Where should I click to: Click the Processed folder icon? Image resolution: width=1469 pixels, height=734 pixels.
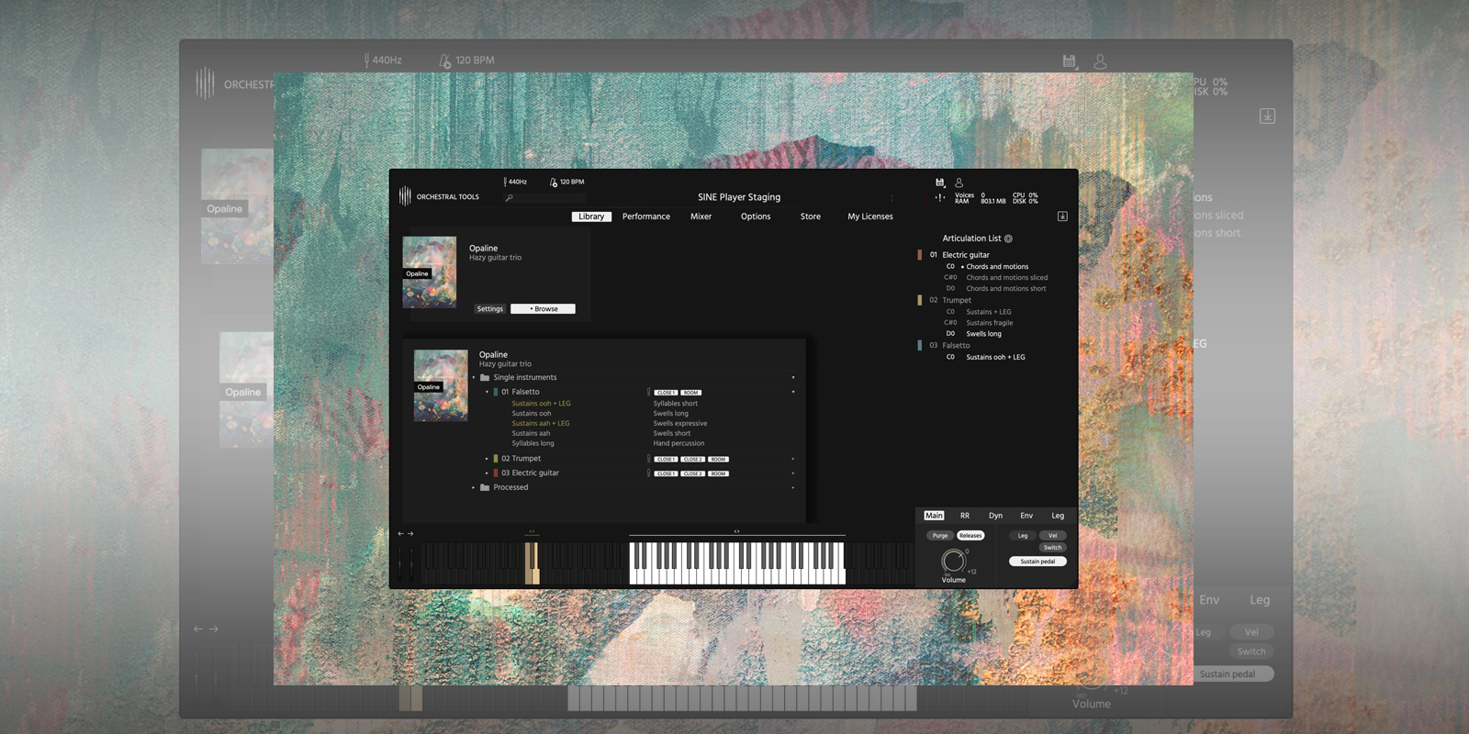pos(485,487)
